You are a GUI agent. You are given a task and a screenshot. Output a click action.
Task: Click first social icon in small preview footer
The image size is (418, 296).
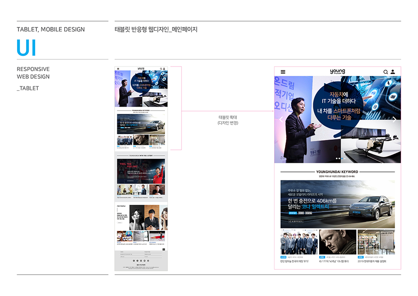point(133,260)
